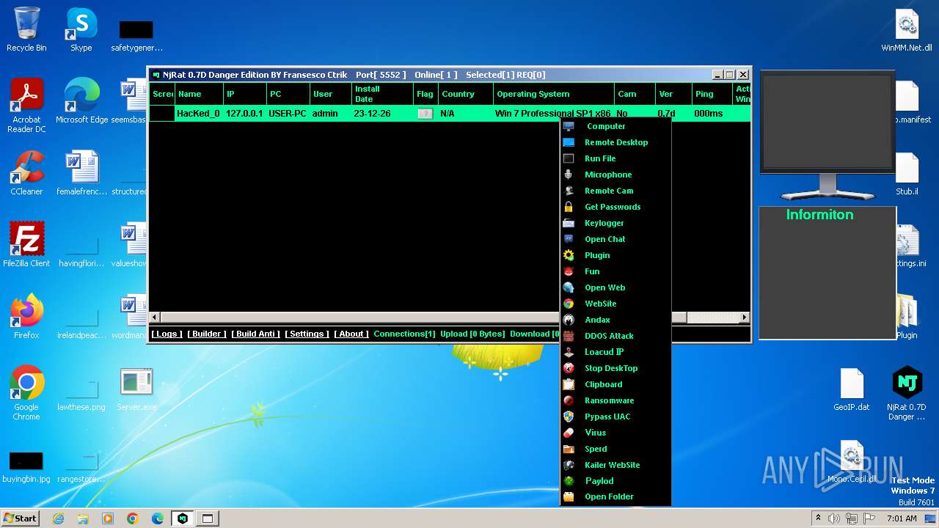
Task: Click the keyboard icon Keylogger entry
Action: pos(615,223)
